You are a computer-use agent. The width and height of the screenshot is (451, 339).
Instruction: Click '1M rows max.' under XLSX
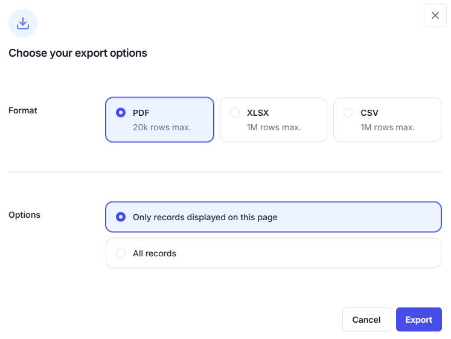[273, 127]
